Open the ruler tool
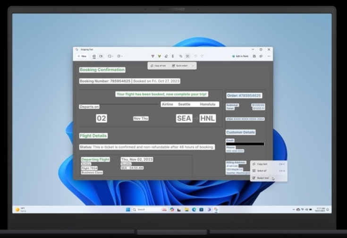 pos(172,56)
